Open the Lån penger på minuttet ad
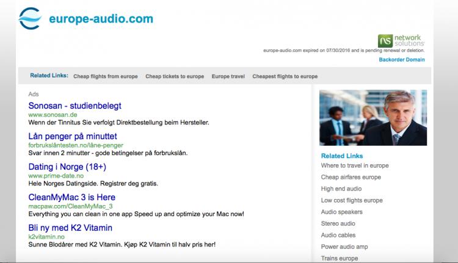The width and height of the screenshot is (458, 263). (73, 136)
